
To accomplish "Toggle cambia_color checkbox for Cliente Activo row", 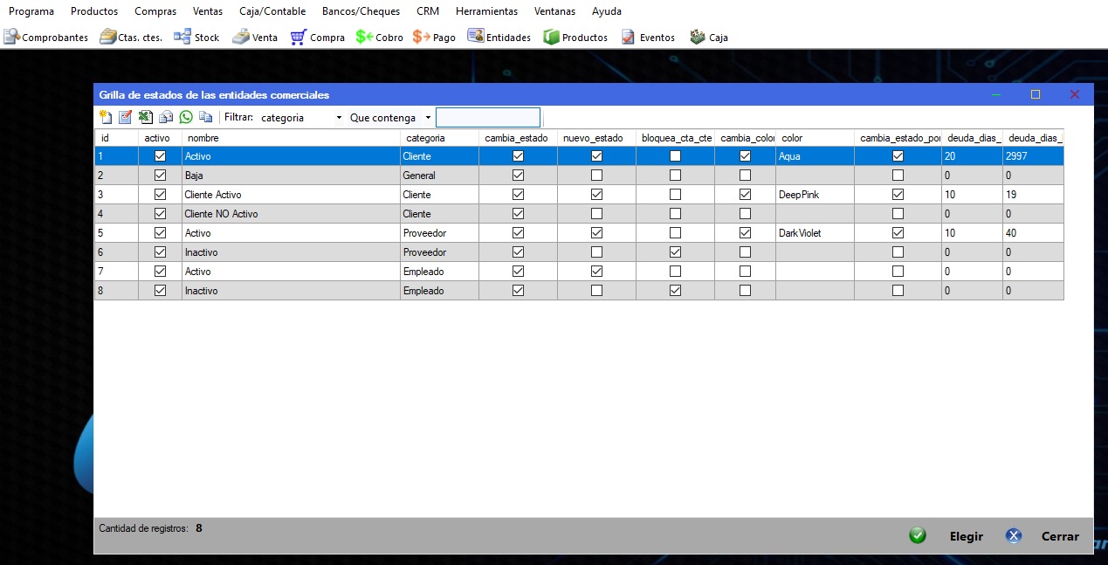I will point(745,195).
